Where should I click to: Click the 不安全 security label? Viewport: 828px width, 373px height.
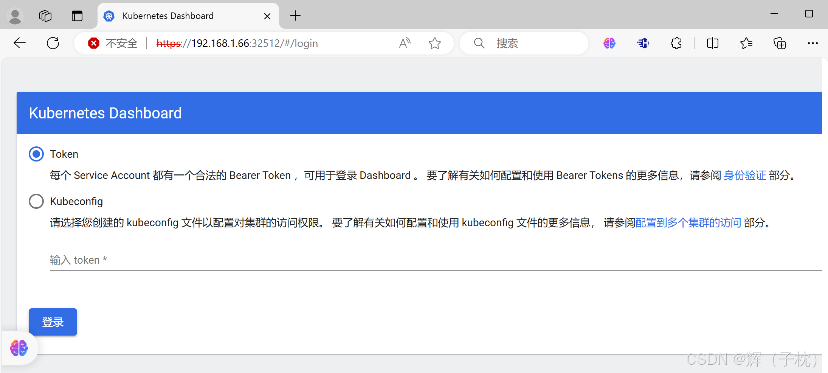point(122,43)
